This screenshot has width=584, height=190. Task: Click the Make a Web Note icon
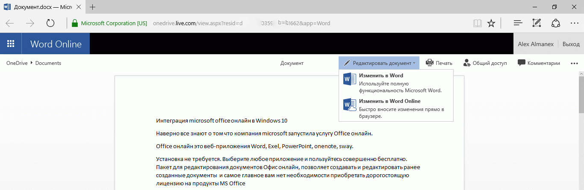537,23
